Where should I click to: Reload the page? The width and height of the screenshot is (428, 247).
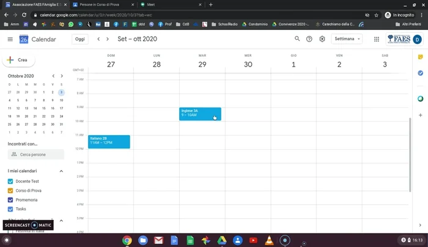[24, 15]
